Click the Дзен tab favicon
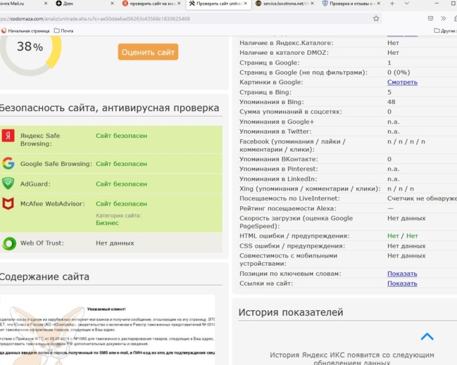The image size is (457, 365). [58, 4]
